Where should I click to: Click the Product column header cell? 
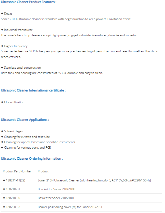[99, 171]
